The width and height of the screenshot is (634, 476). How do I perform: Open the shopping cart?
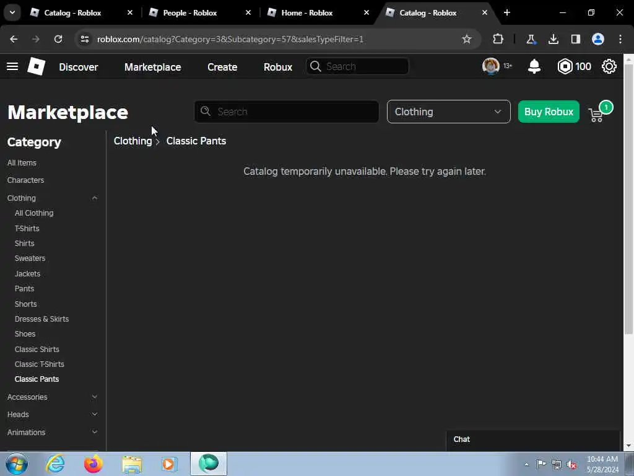tap(596, 115)
